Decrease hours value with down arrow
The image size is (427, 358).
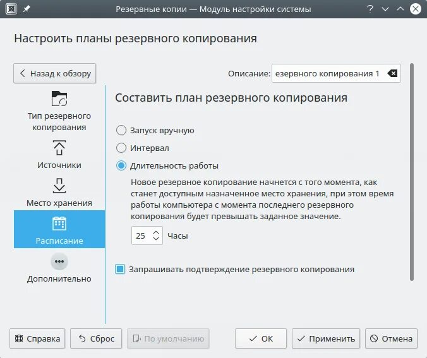(156, 239)
